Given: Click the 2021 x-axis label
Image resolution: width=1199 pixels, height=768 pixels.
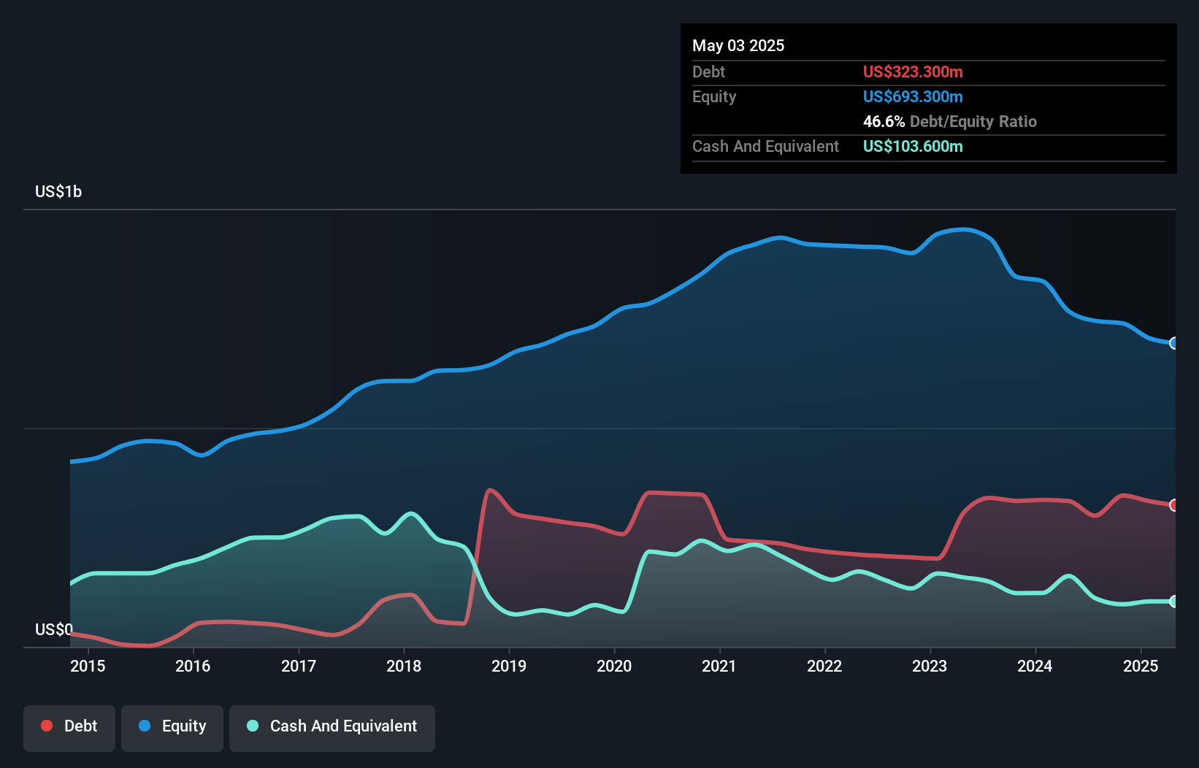Looking at the screenshot, I should coord(719,666).
